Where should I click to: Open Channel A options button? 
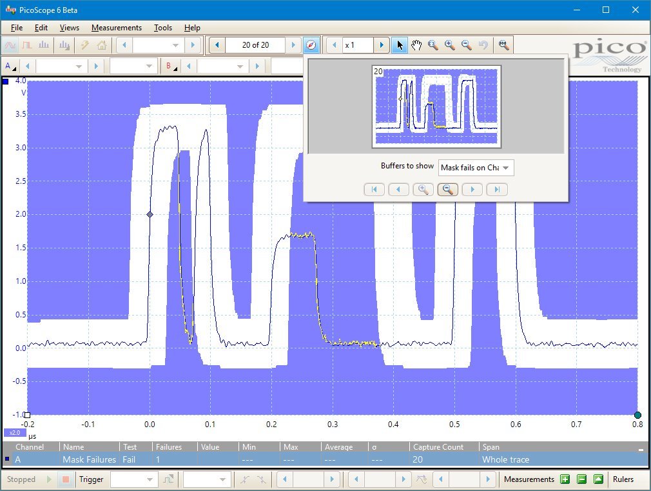[x=10, y=66]
